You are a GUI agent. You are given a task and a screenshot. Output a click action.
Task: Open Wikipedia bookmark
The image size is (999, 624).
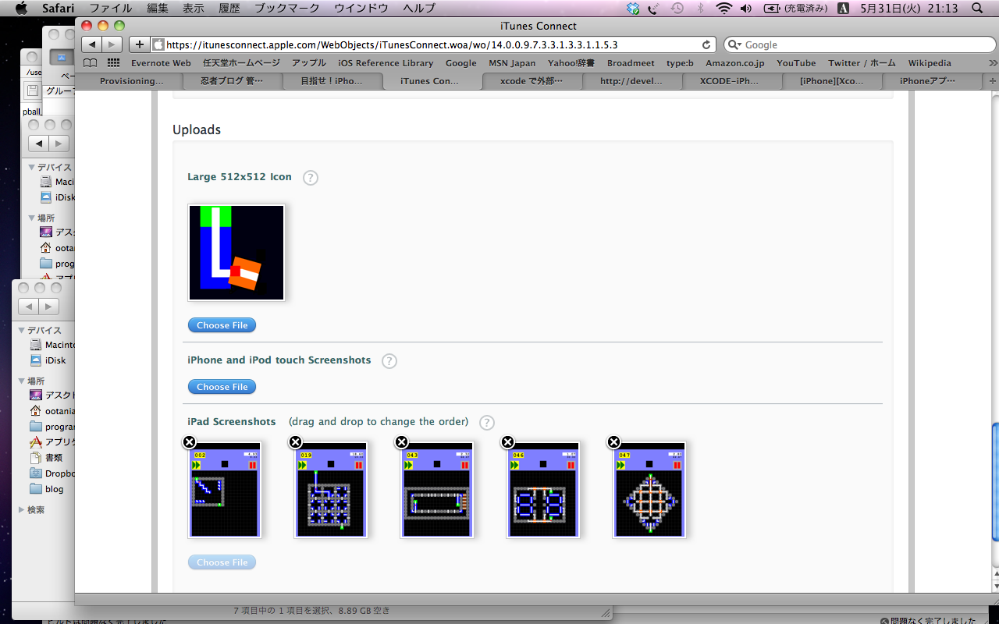[x=930, y=63]
